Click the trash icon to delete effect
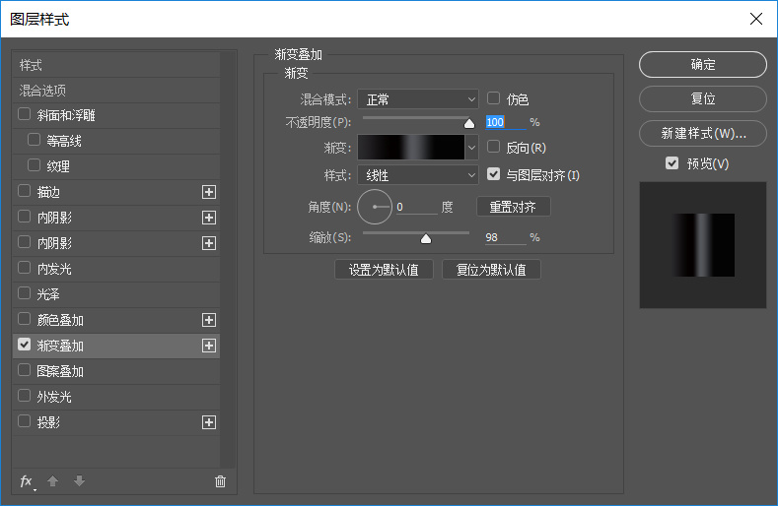 tap(220, 481)
